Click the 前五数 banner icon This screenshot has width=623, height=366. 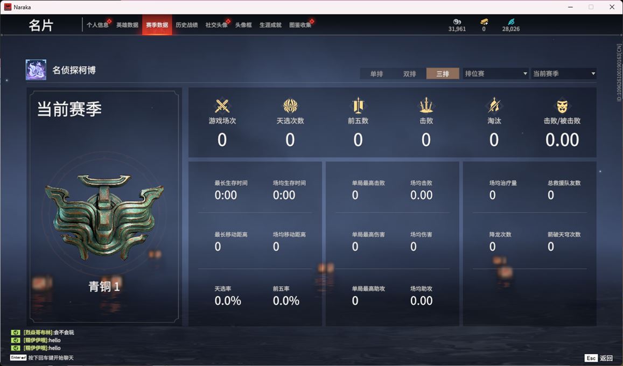[358, 105]
